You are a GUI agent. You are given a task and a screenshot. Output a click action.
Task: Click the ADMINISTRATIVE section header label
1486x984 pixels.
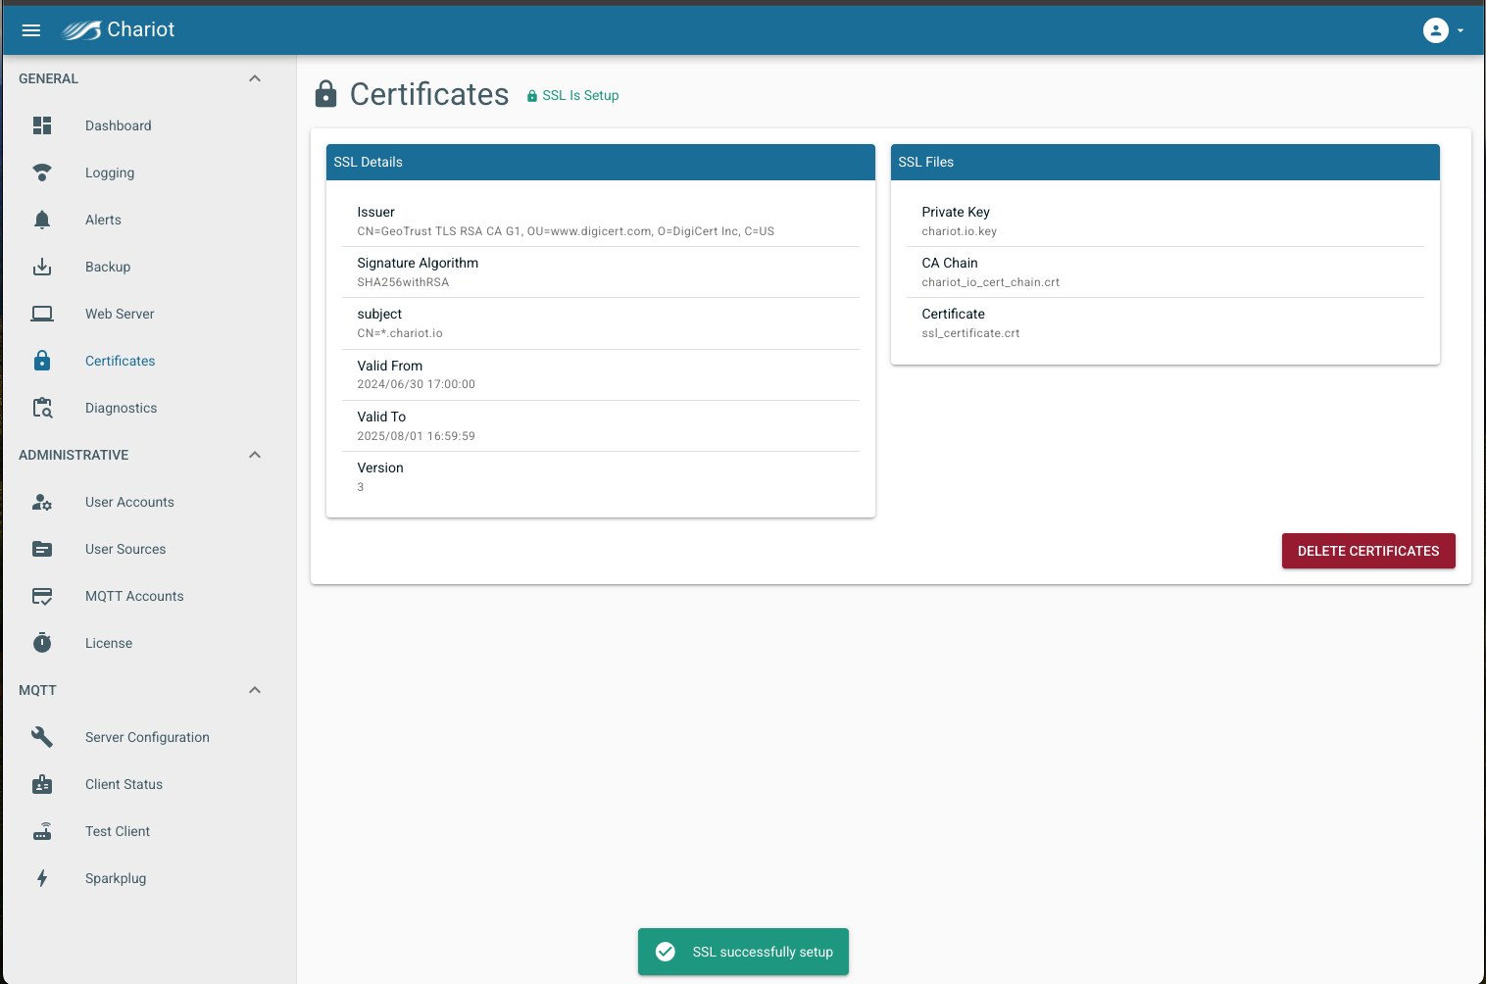[x=74, y=455]
